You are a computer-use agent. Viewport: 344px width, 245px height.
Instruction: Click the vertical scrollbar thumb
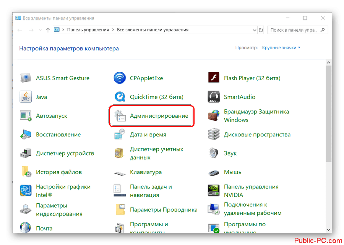(328, 114)
